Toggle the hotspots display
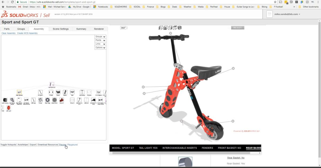321x168 pixels. coord(8,145)
